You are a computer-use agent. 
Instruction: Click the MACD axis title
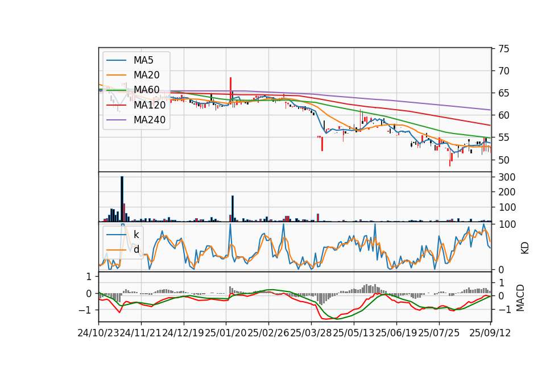520,298
